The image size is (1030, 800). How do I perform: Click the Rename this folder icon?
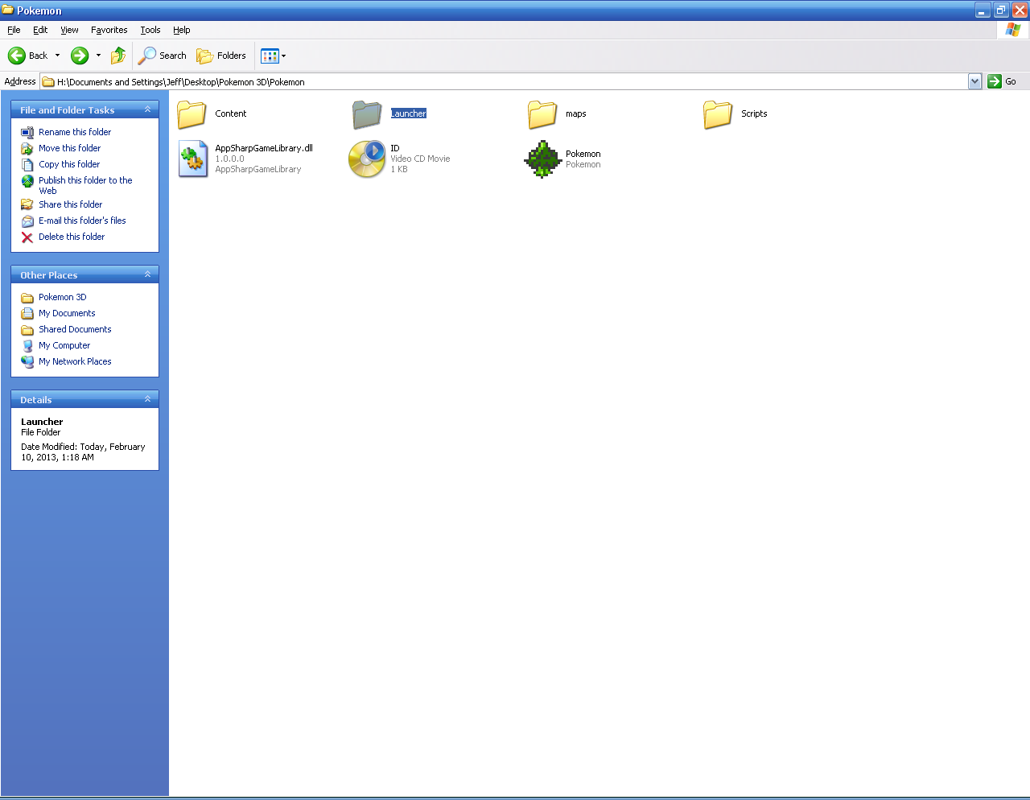27,132
